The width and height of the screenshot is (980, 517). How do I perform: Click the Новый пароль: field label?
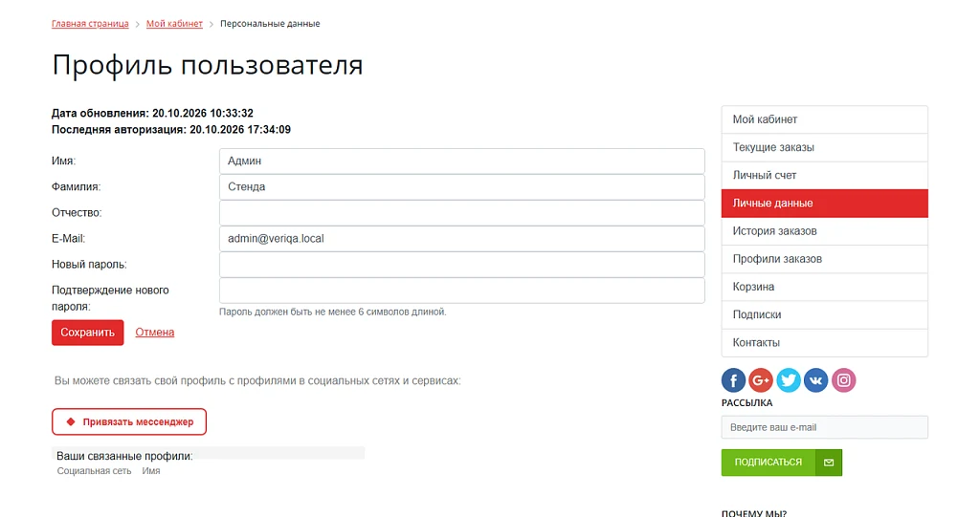click(89, 265)
